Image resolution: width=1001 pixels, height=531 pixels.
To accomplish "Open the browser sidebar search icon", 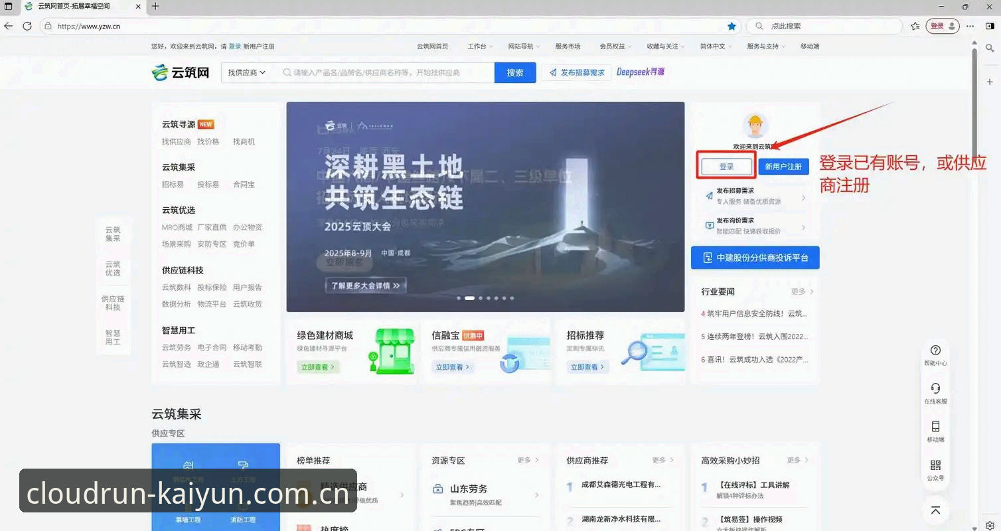I will (x=990, y=48).
